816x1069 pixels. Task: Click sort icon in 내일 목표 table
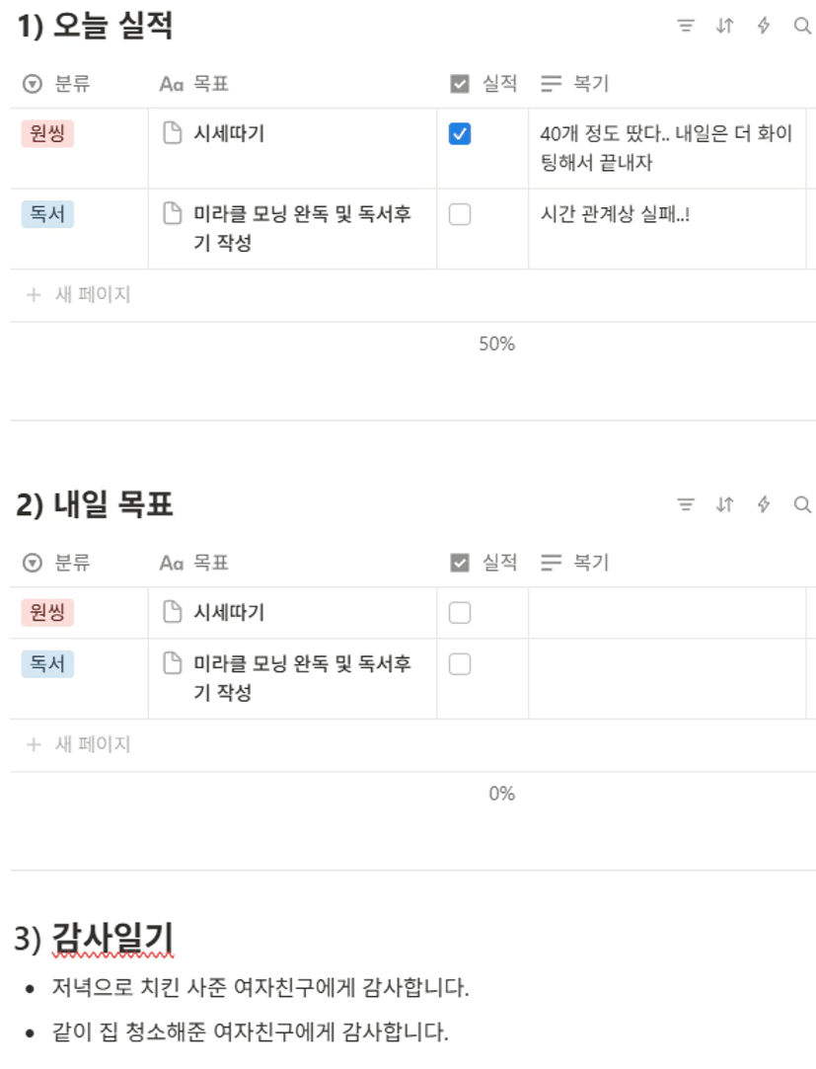(x=724, y=504)
